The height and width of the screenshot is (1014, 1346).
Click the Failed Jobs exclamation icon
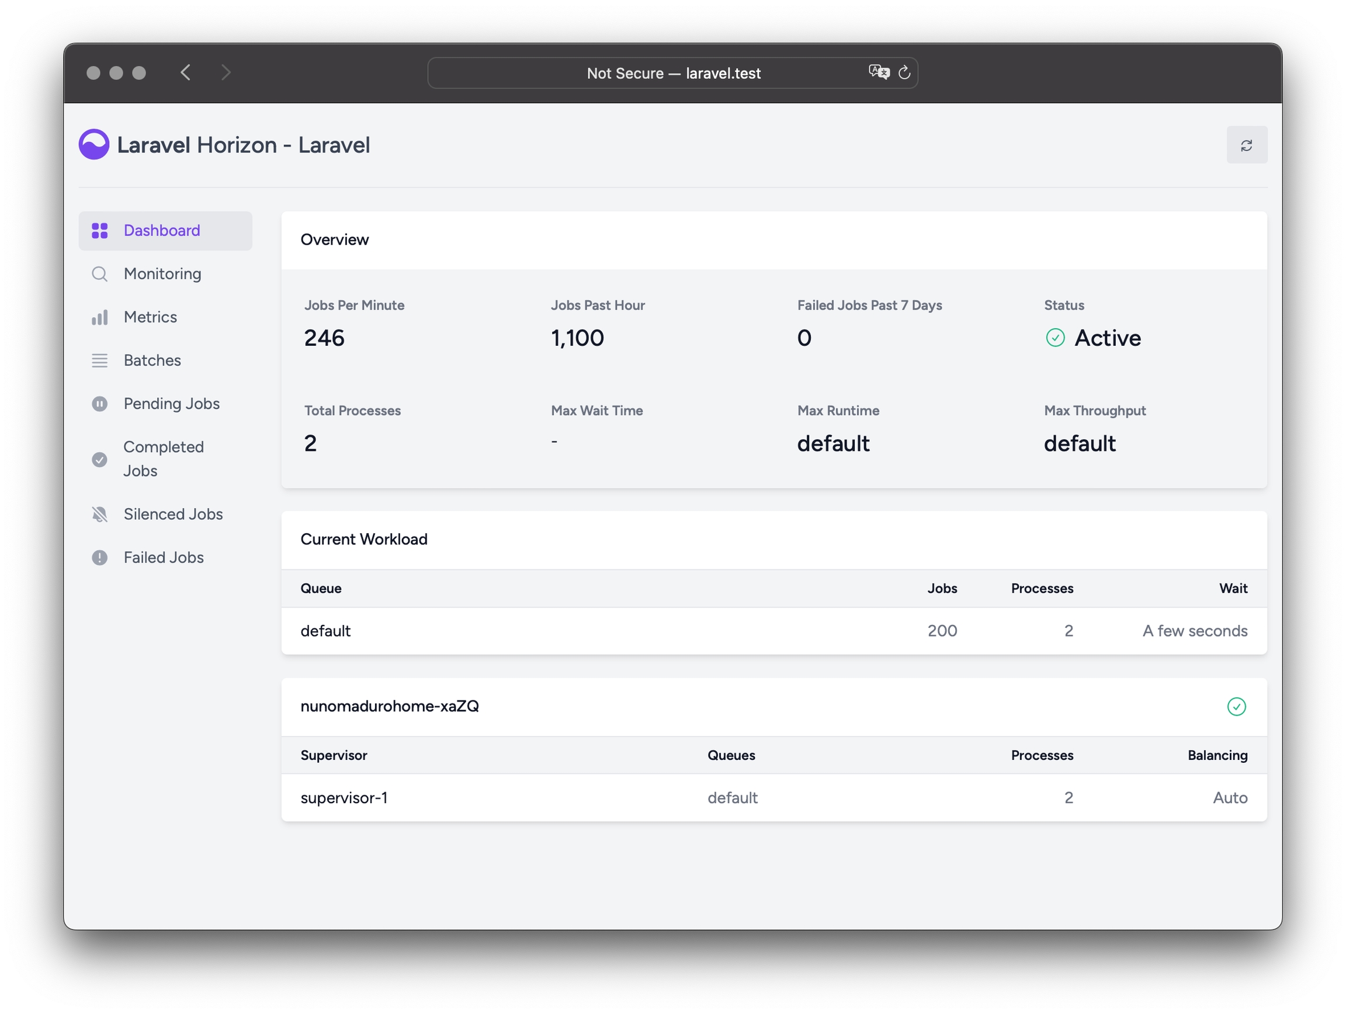[x=100, y=558]
